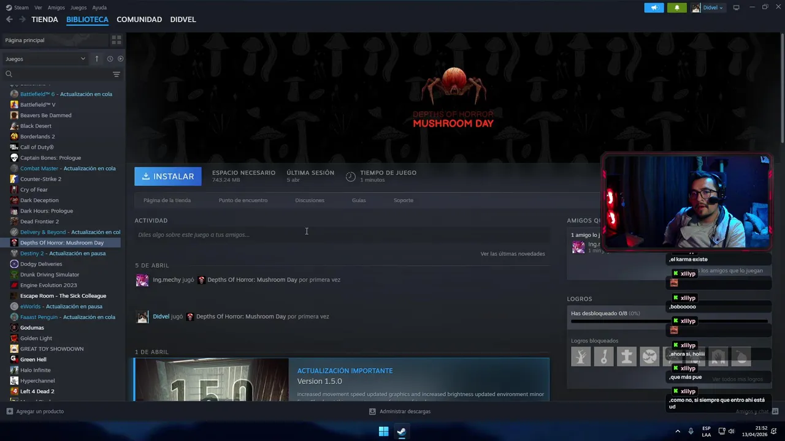The image size is (785, 441).
Task: Expand the Juegos dropdown
Action: click(x=45, y=59)
